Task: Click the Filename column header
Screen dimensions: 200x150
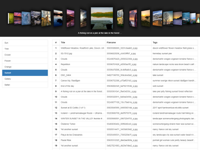Action: click(111, 42)
